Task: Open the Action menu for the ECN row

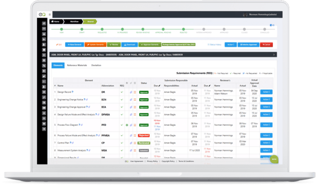Action: [266, 99]
